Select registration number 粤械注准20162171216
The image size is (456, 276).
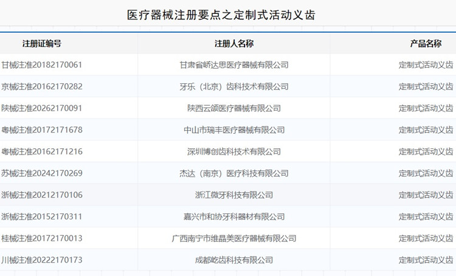41,151
